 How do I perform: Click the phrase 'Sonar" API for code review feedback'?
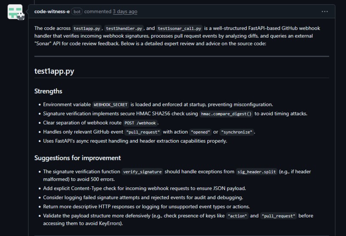tap(77, 44)
